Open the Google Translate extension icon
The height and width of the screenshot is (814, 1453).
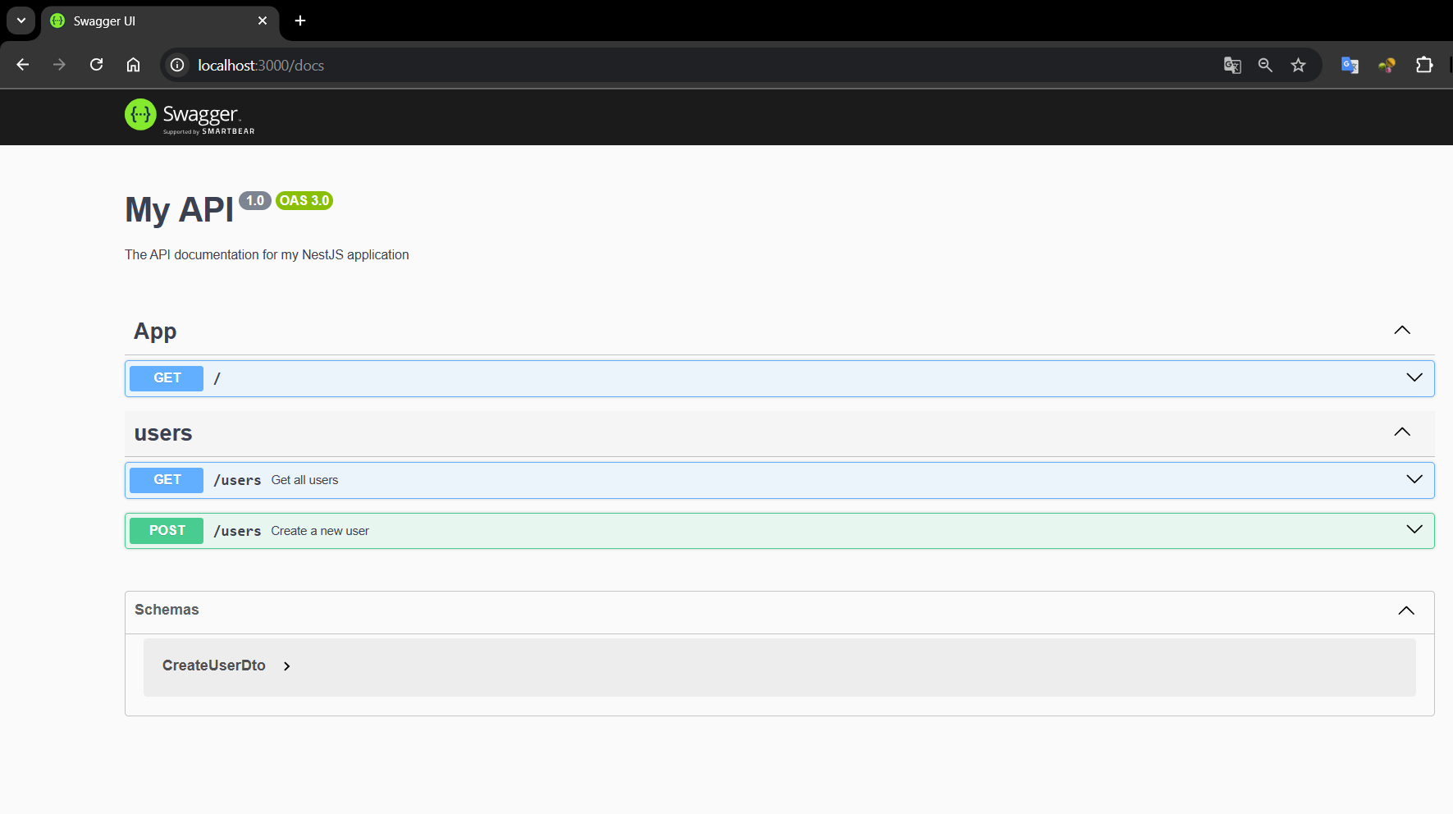point(1349,65)
